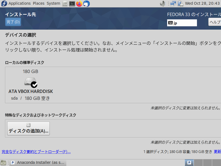The image size is (221, 166).
Task: Launch the terminal icon in panel
Action: coord(72,4)
